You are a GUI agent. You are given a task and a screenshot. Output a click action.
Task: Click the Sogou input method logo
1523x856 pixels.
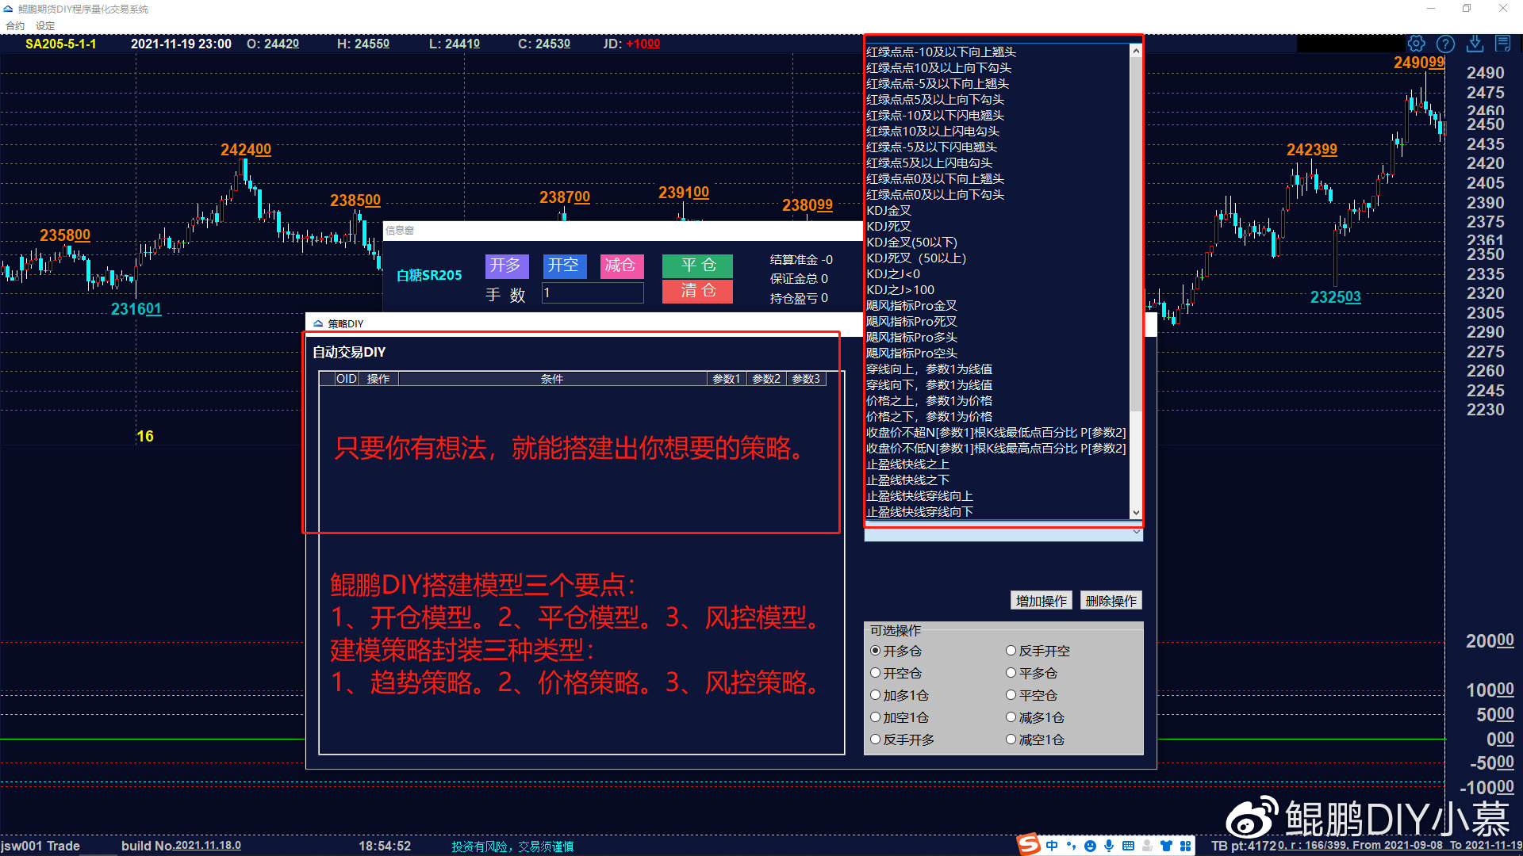pyautogui.click(x=1029, y=845)
